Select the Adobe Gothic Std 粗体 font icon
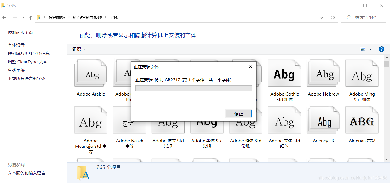 (284, 74)
